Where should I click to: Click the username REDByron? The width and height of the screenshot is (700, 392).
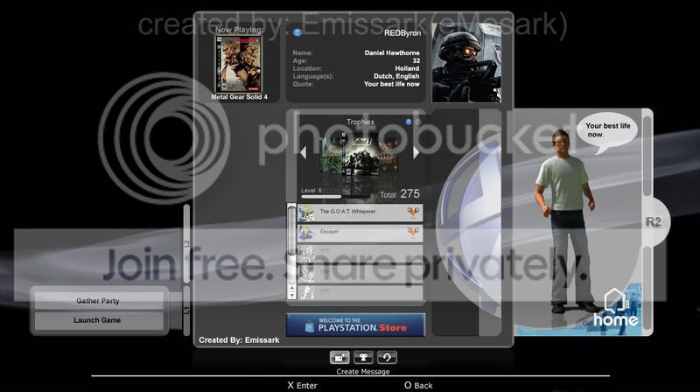402,33
